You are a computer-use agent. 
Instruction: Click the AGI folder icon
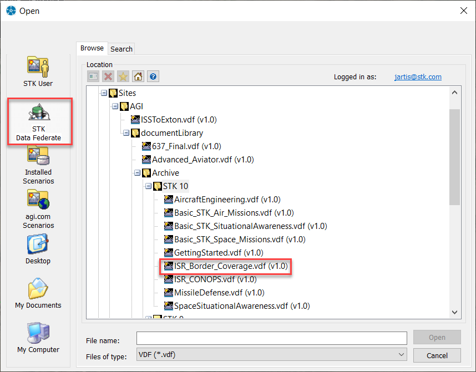[x=124, y=106]
